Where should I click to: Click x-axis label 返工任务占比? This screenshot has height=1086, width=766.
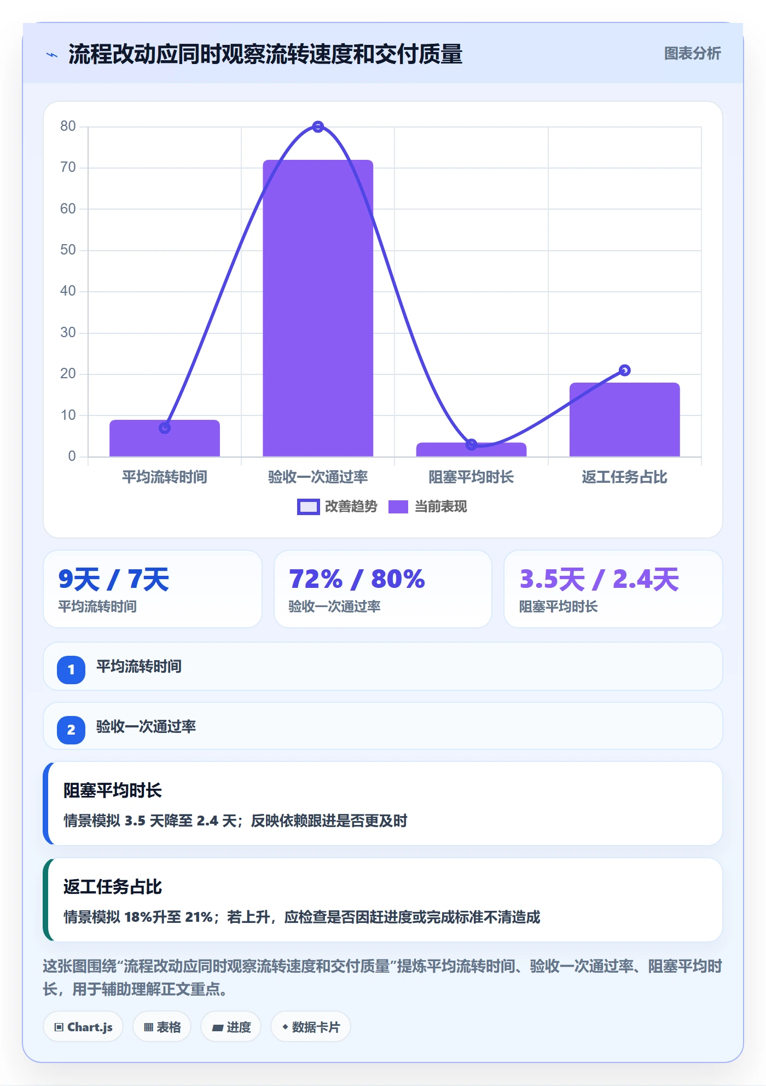[625, 477]
